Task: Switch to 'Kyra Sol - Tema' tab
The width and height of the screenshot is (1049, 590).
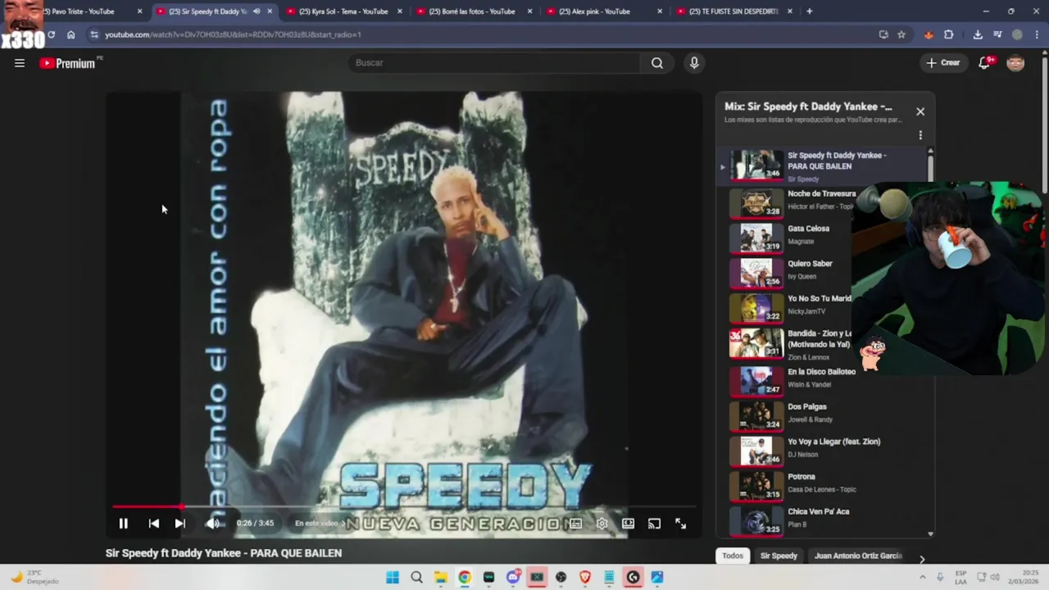Action: click(343, 11)
